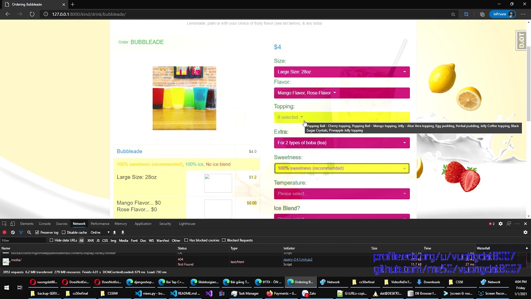Select the Img filter type
Viewport: 531px width, 299px height.
pyautogui.click(x=113, y=240)
